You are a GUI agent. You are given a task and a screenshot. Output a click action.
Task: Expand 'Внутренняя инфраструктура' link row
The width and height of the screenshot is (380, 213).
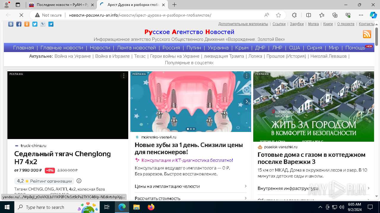pyautogui.click(x=314, y=188)
